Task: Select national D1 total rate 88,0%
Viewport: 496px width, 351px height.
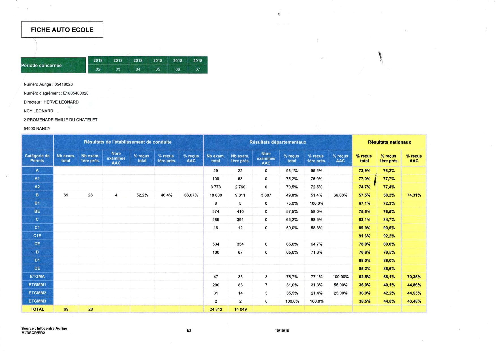Action: [365, 260]
